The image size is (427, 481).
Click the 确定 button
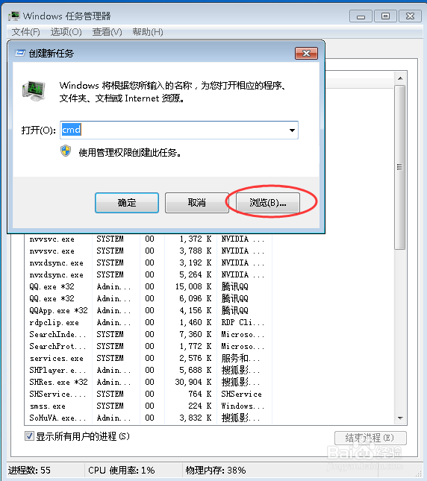pyautogui.click(x=127, y=203)
